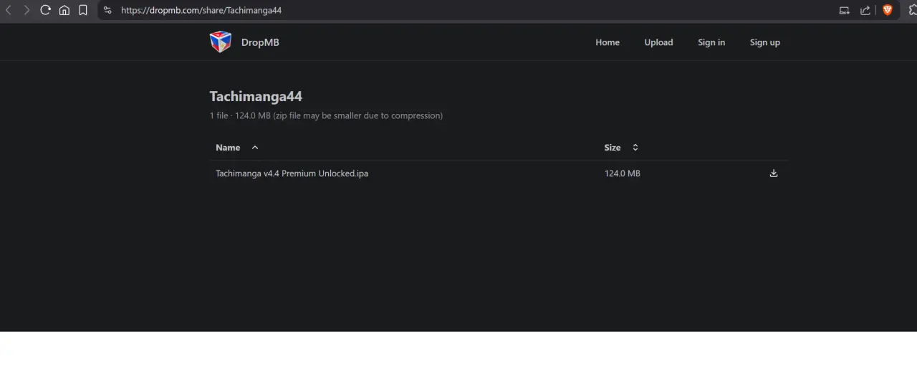The height and width of the screenshot is (382, 917).
Task: Sort the file list by Size column
Action: pos(613,148)
